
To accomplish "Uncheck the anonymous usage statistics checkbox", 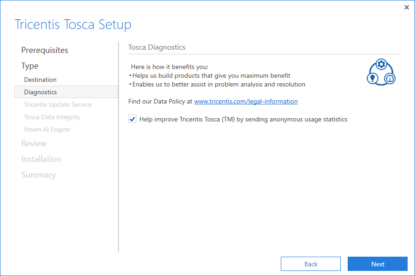I will [x=132, y=119].
